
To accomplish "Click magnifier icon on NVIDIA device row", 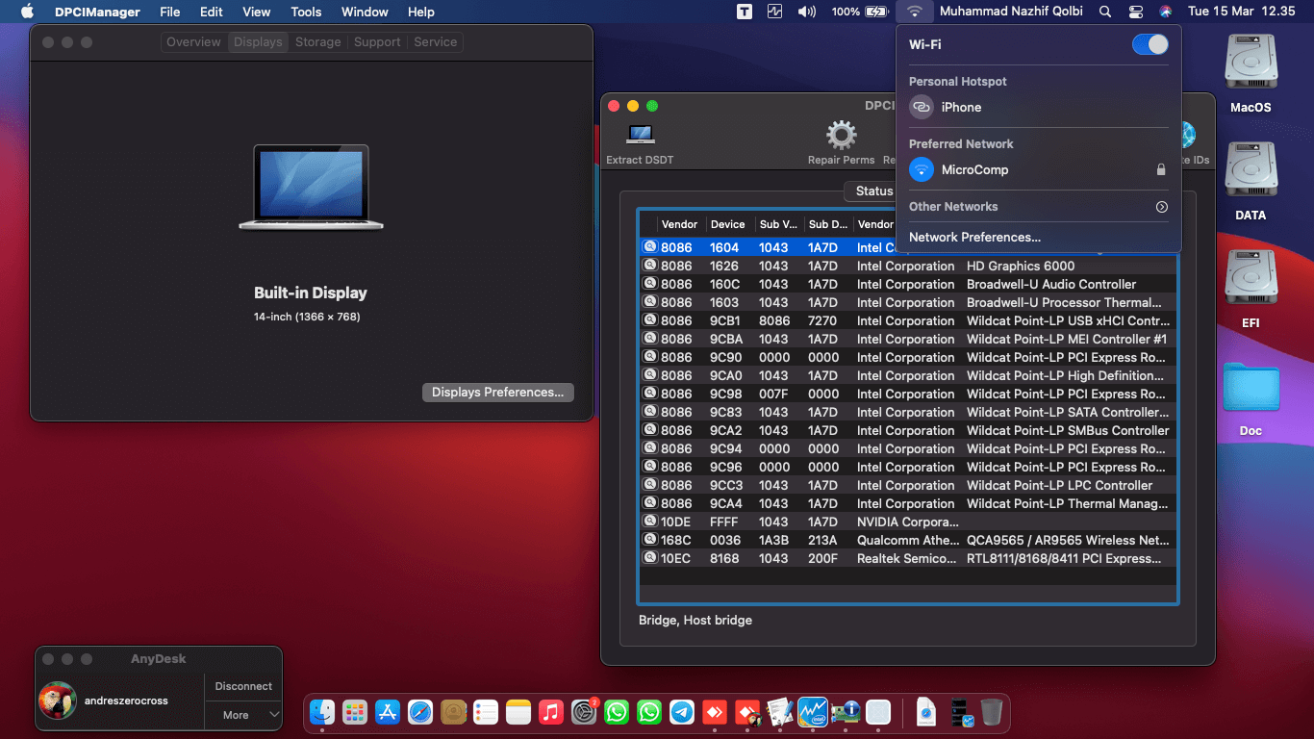I will pyautogui.click(x=650, y=522).
